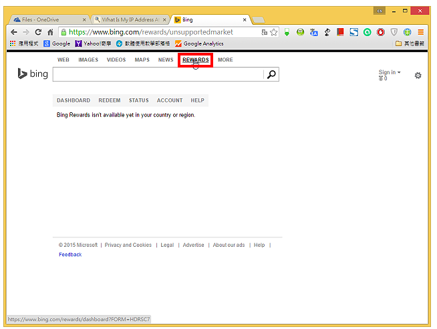
Task: Bookmark this page with the star icon
Action: pos(274,32)
